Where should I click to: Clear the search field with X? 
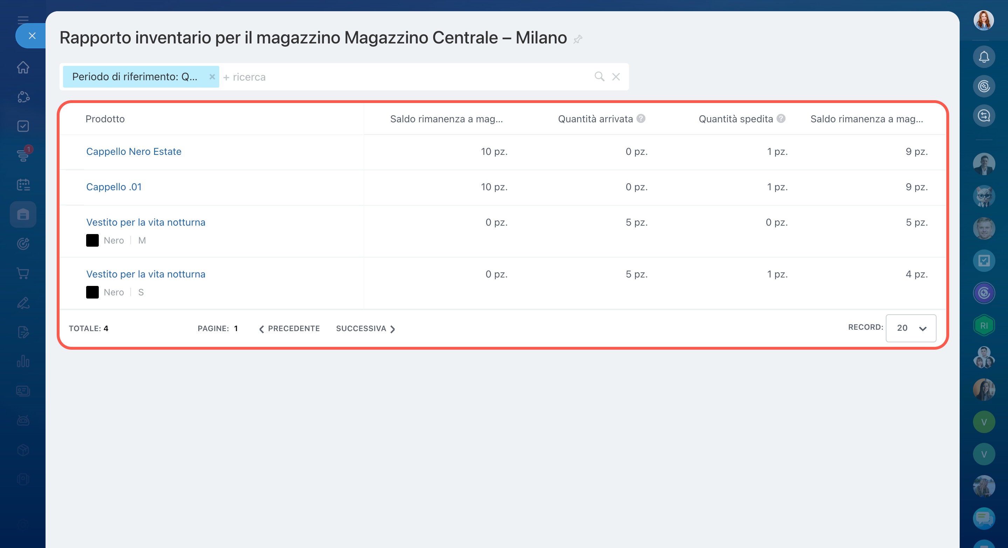tap(616, 77)
